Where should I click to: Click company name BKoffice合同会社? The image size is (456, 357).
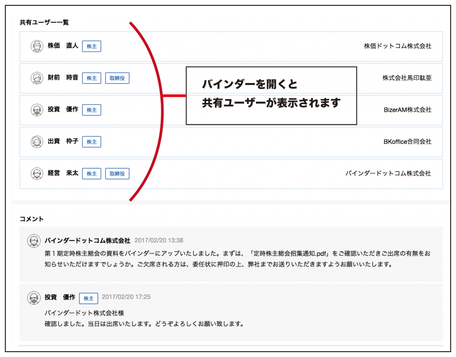click(407, 142)
